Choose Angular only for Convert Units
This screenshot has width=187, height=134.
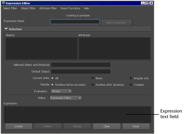tap(131, 78)
